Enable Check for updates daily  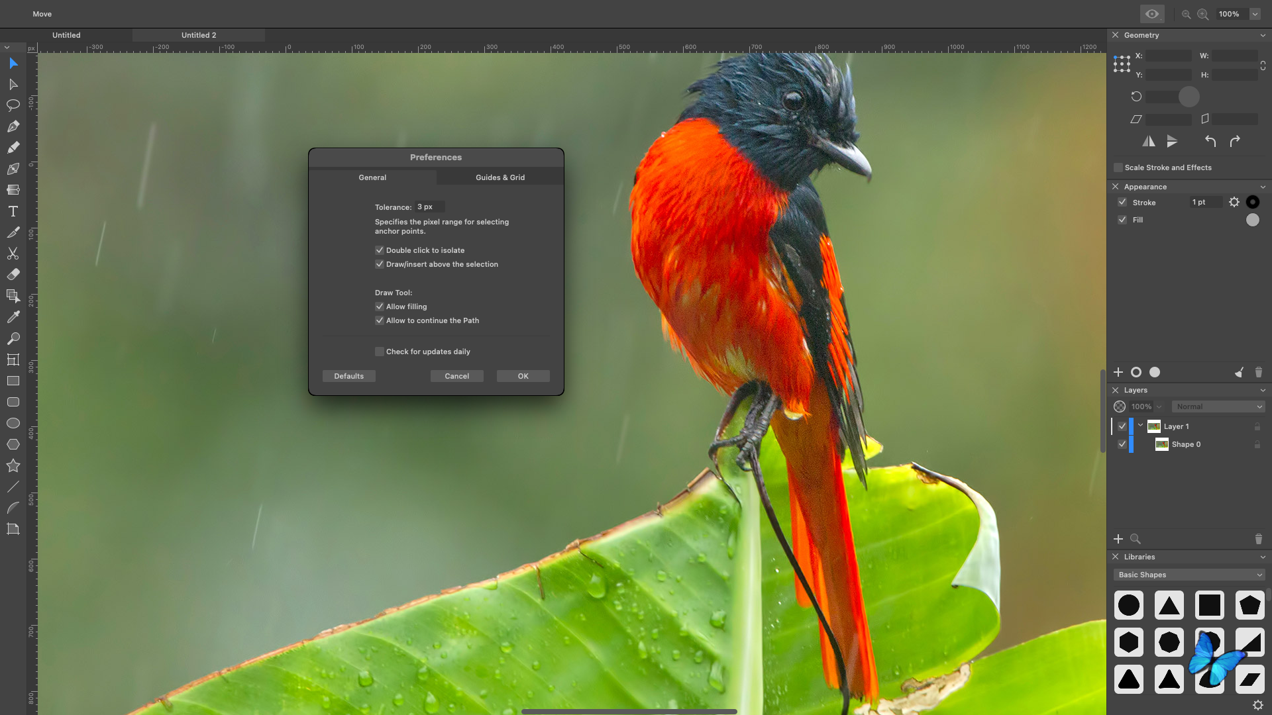(x=380, y=352)
